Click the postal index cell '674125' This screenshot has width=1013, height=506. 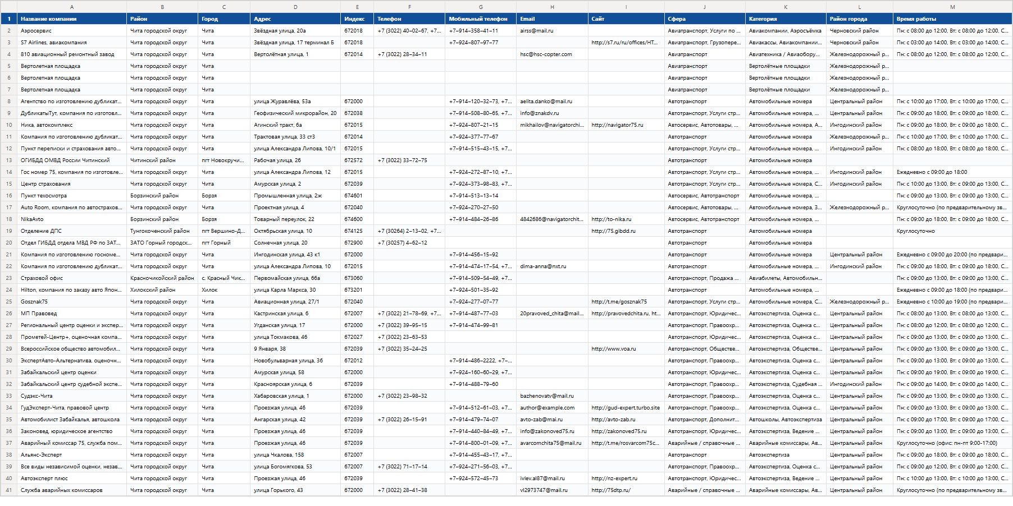click(357, 231)
